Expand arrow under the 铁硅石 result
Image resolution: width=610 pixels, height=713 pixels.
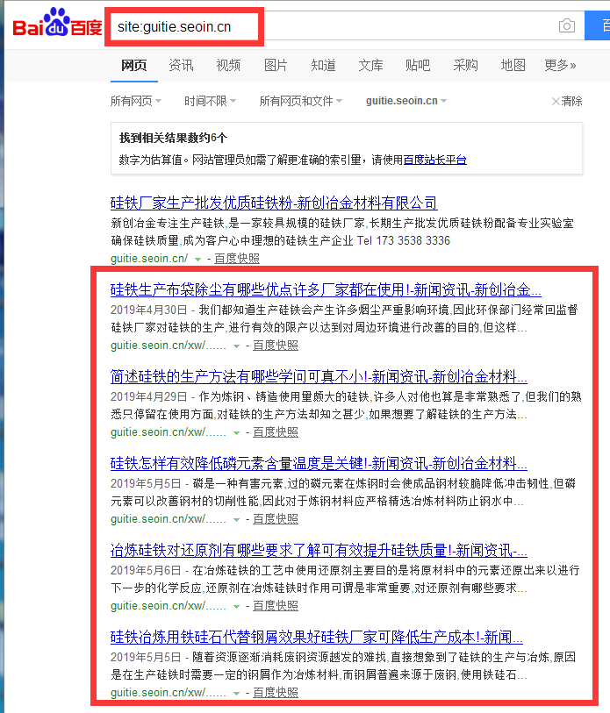tap(236, 694)
